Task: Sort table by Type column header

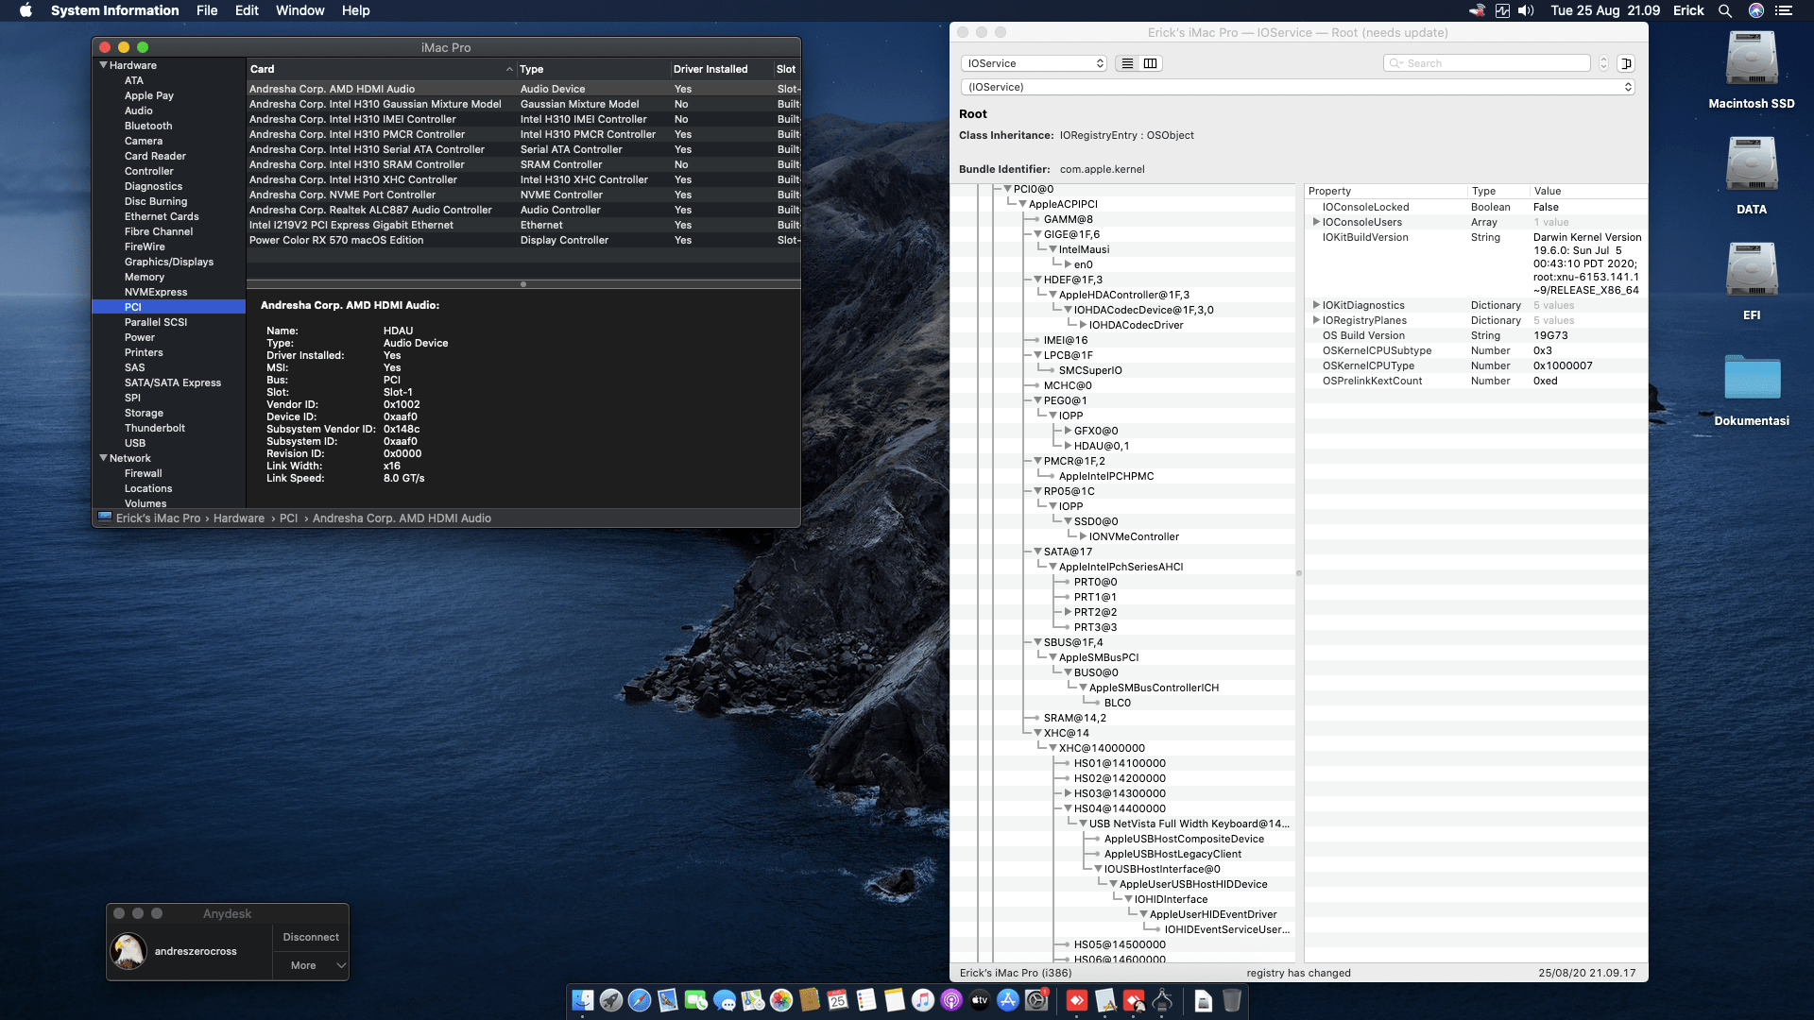Action: click(x=593, y=69)
